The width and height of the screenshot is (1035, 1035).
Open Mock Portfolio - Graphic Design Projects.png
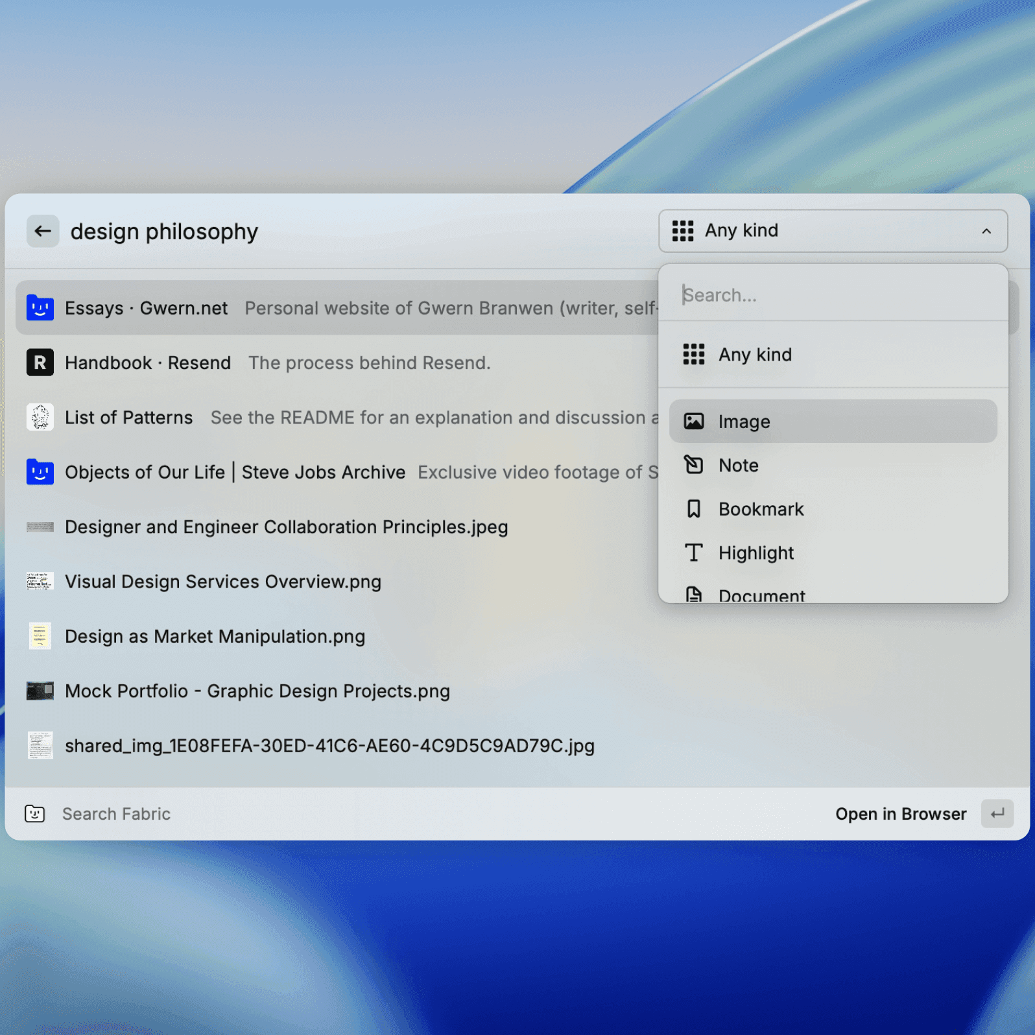coord(516,691)
